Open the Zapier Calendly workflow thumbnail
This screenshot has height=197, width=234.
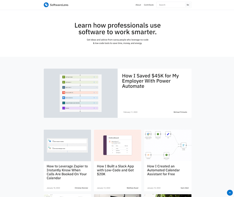click(67, 145)
